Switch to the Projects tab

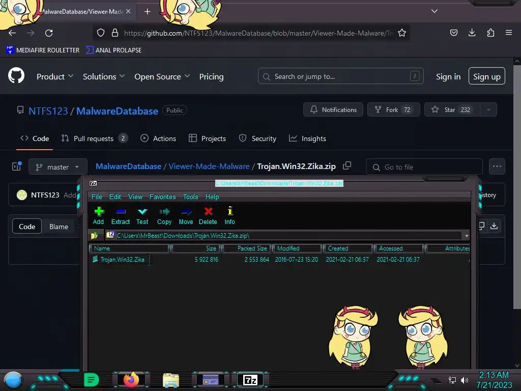click(207, 138)
